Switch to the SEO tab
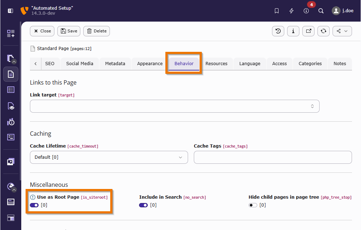The width and height of the screenshot is (361, 230). 50,64
